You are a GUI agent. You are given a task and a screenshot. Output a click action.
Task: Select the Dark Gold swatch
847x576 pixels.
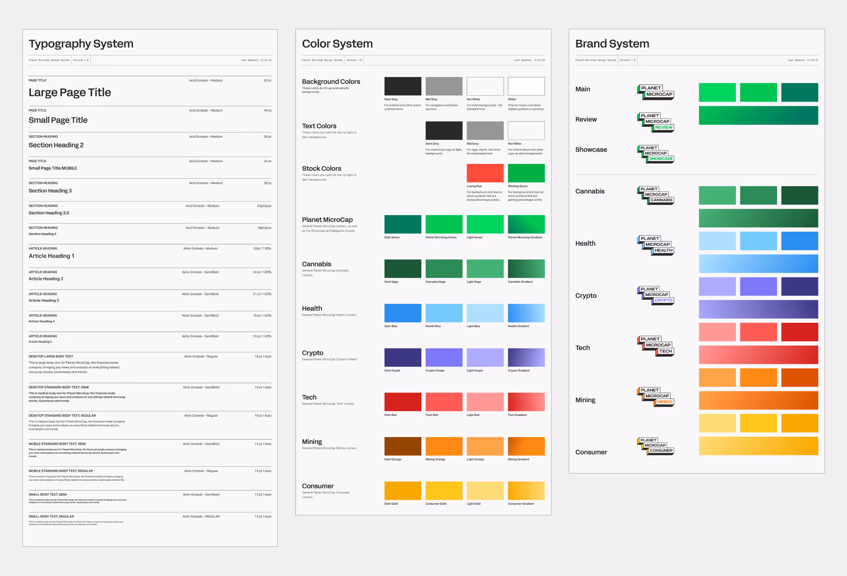(403, 491)
